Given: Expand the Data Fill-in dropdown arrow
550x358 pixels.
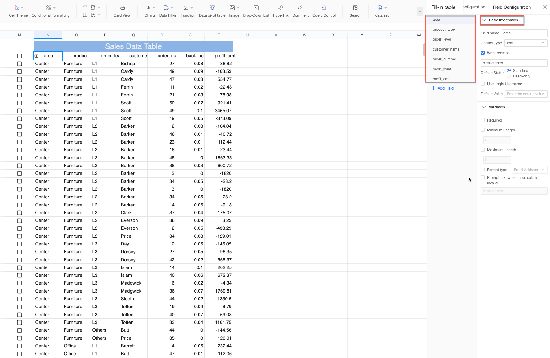Looking at the screenshot, I should pyautogui.click(x=172, y=8).
